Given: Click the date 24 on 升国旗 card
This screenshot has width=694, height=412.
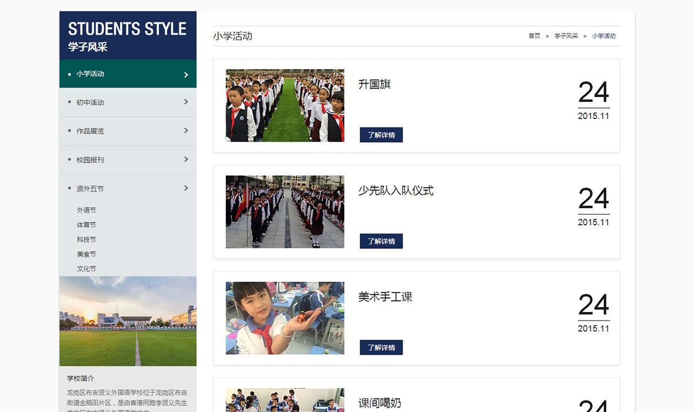Looking at the screenshot, I should click(x=594, y=93).
